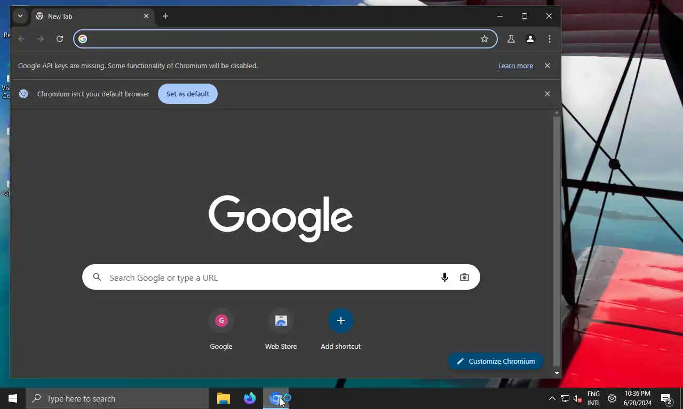Follow the Learn more link
Screen dimensions: 683x409
click(515, 66)
